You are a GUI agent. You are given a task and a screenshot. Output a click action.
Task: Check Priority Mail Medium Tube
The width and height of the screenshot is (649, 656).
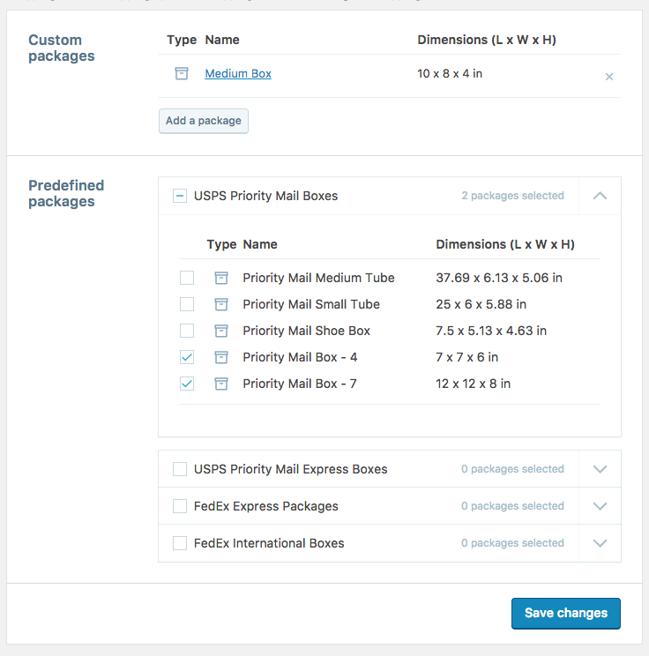[x=187, y=278]
